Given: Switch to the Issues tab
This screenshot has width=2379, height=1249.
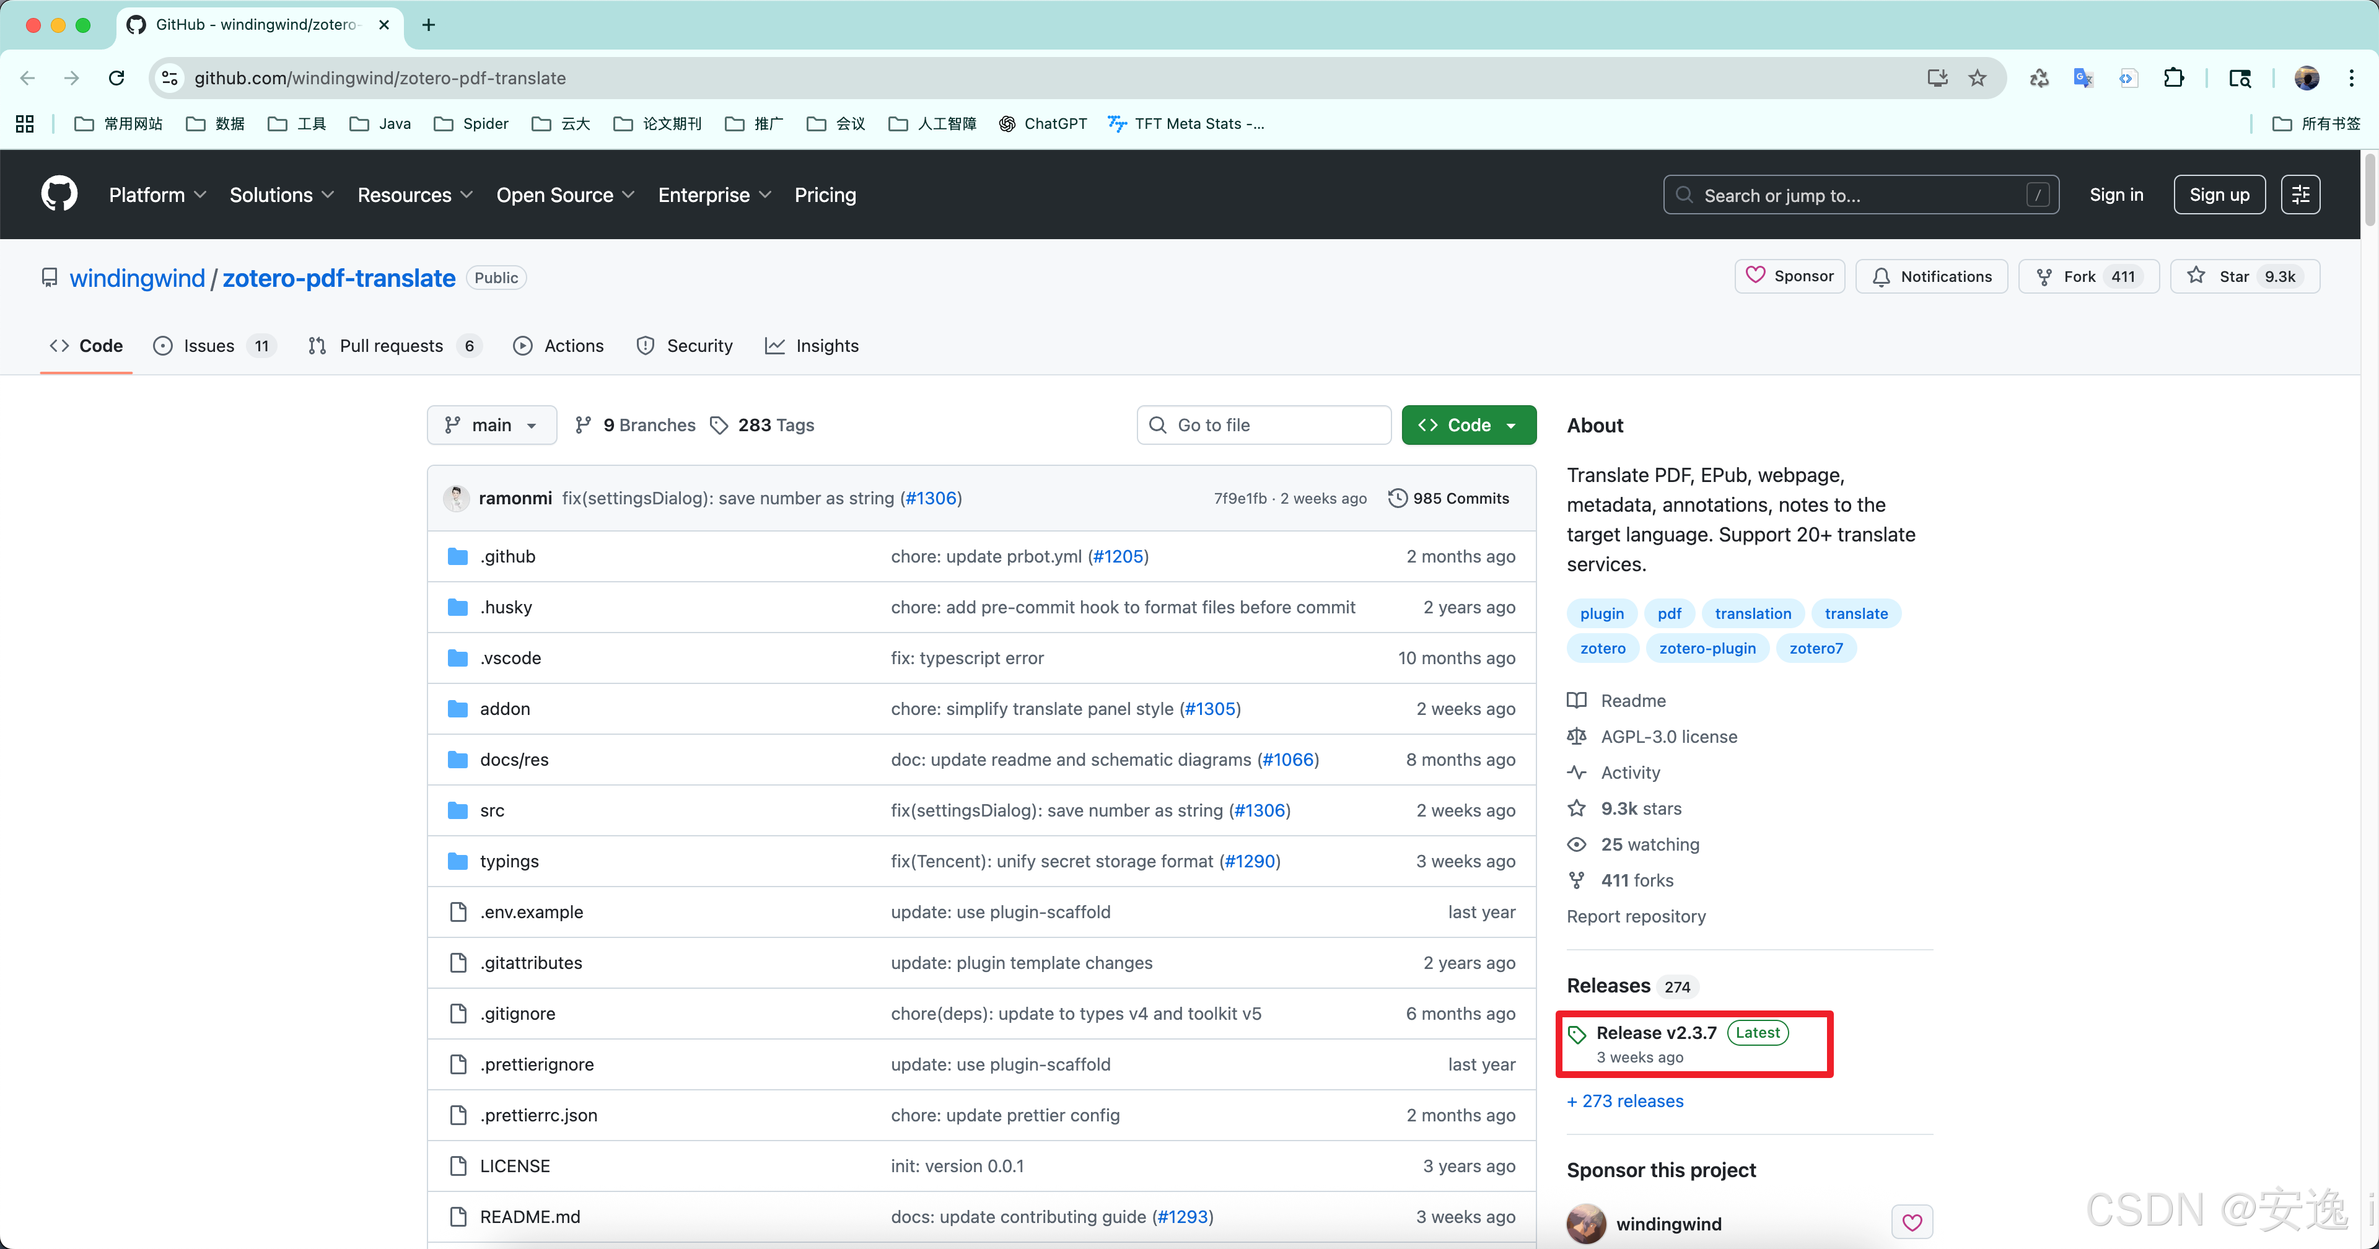Looking at the screenshot, I should pos(214,346).
